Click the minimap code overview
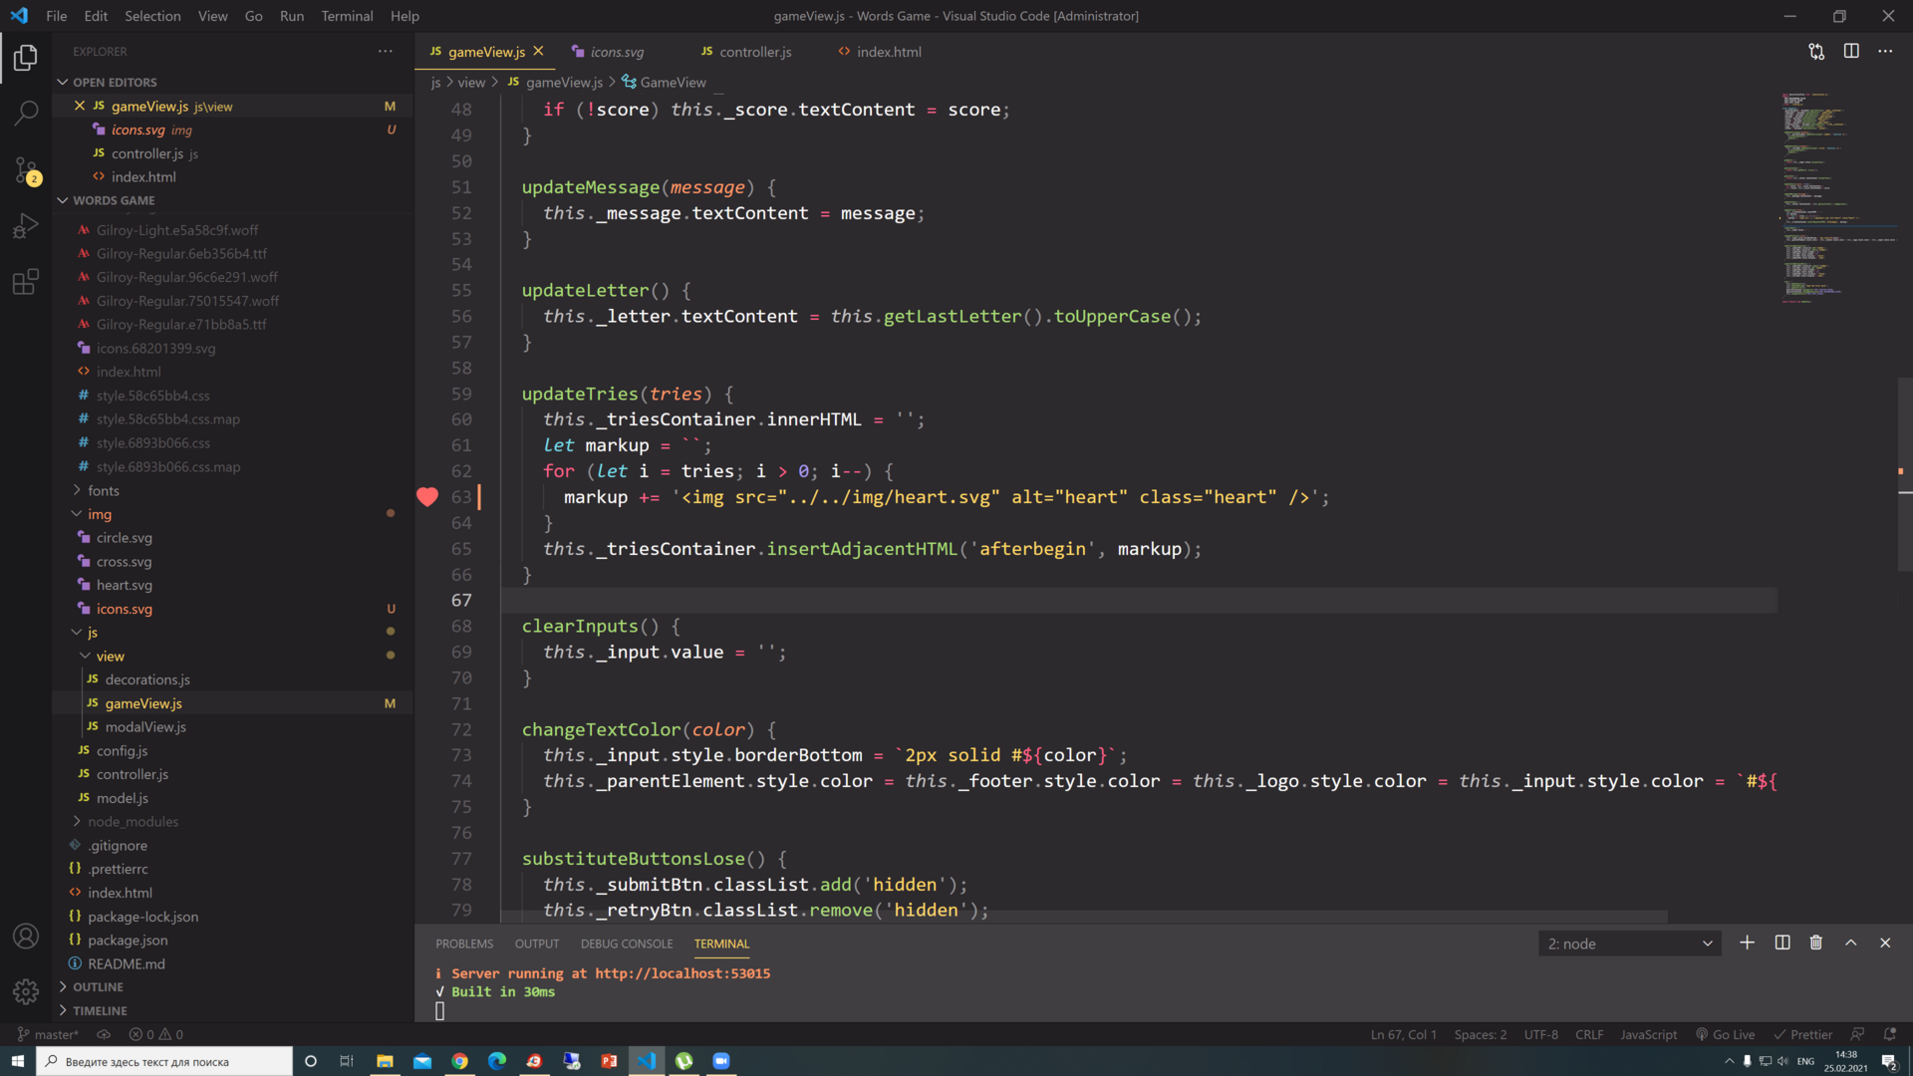 pyautogui.click(x=1838, y=199)
